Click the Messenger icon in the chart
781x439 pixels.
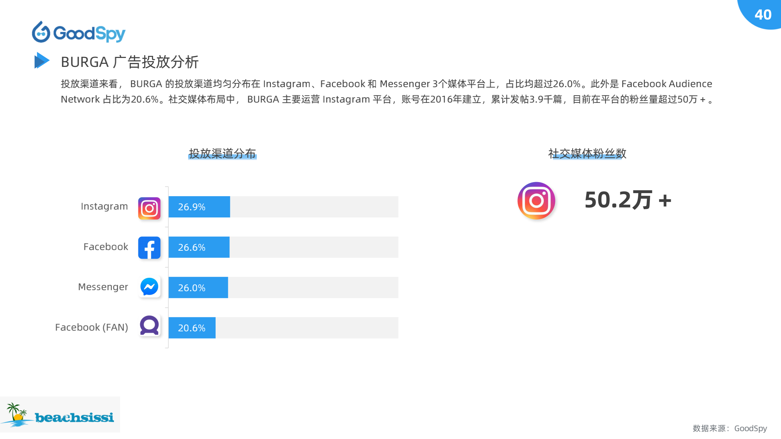(x=149, y=287)
